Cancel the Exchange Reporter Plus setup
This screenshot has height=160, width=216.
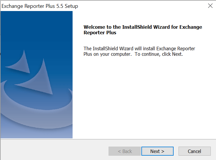coord(194,151)
